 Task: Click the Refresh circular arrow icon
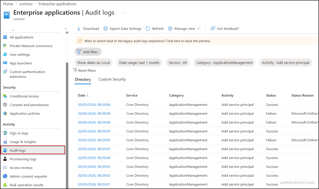pos(148,29)
